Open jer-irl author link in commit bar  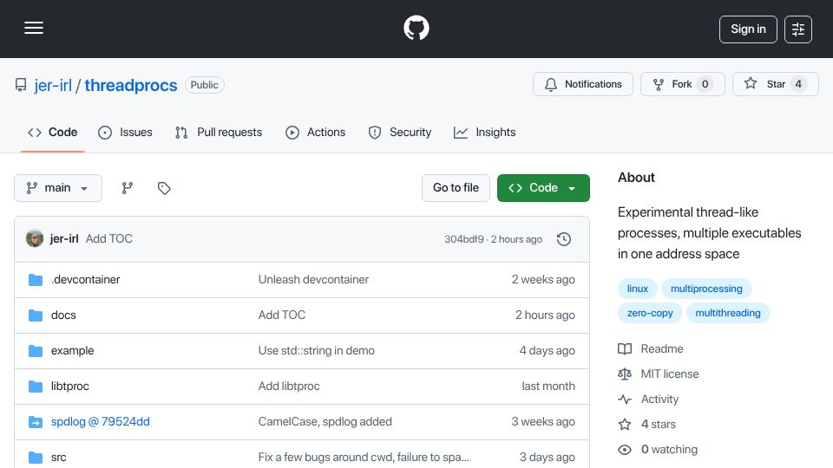pos(64,239)
